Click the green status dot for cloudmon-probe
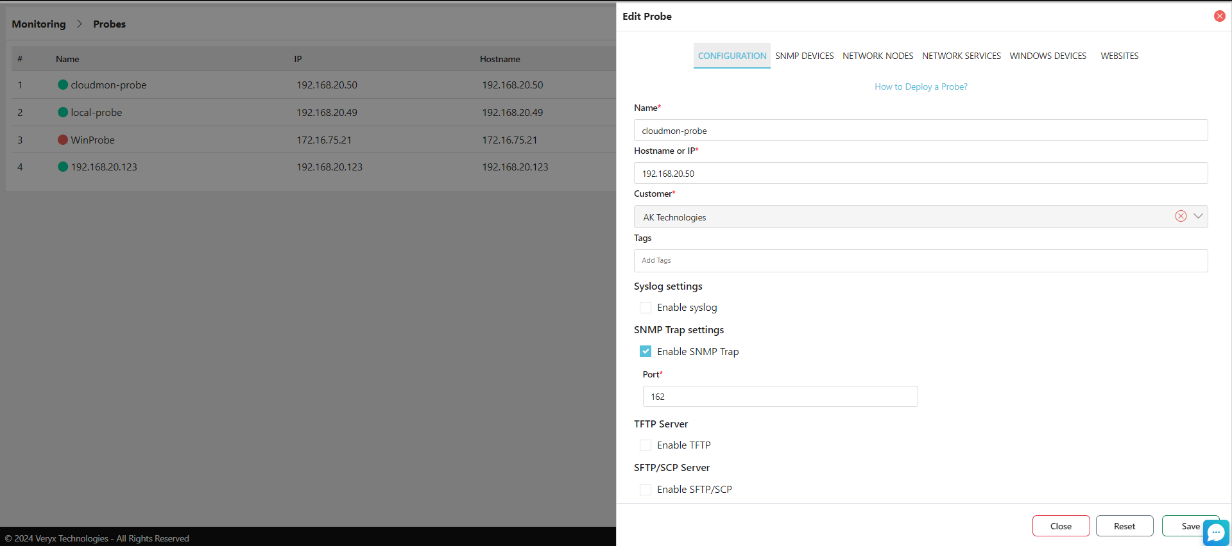 (63, 85)
